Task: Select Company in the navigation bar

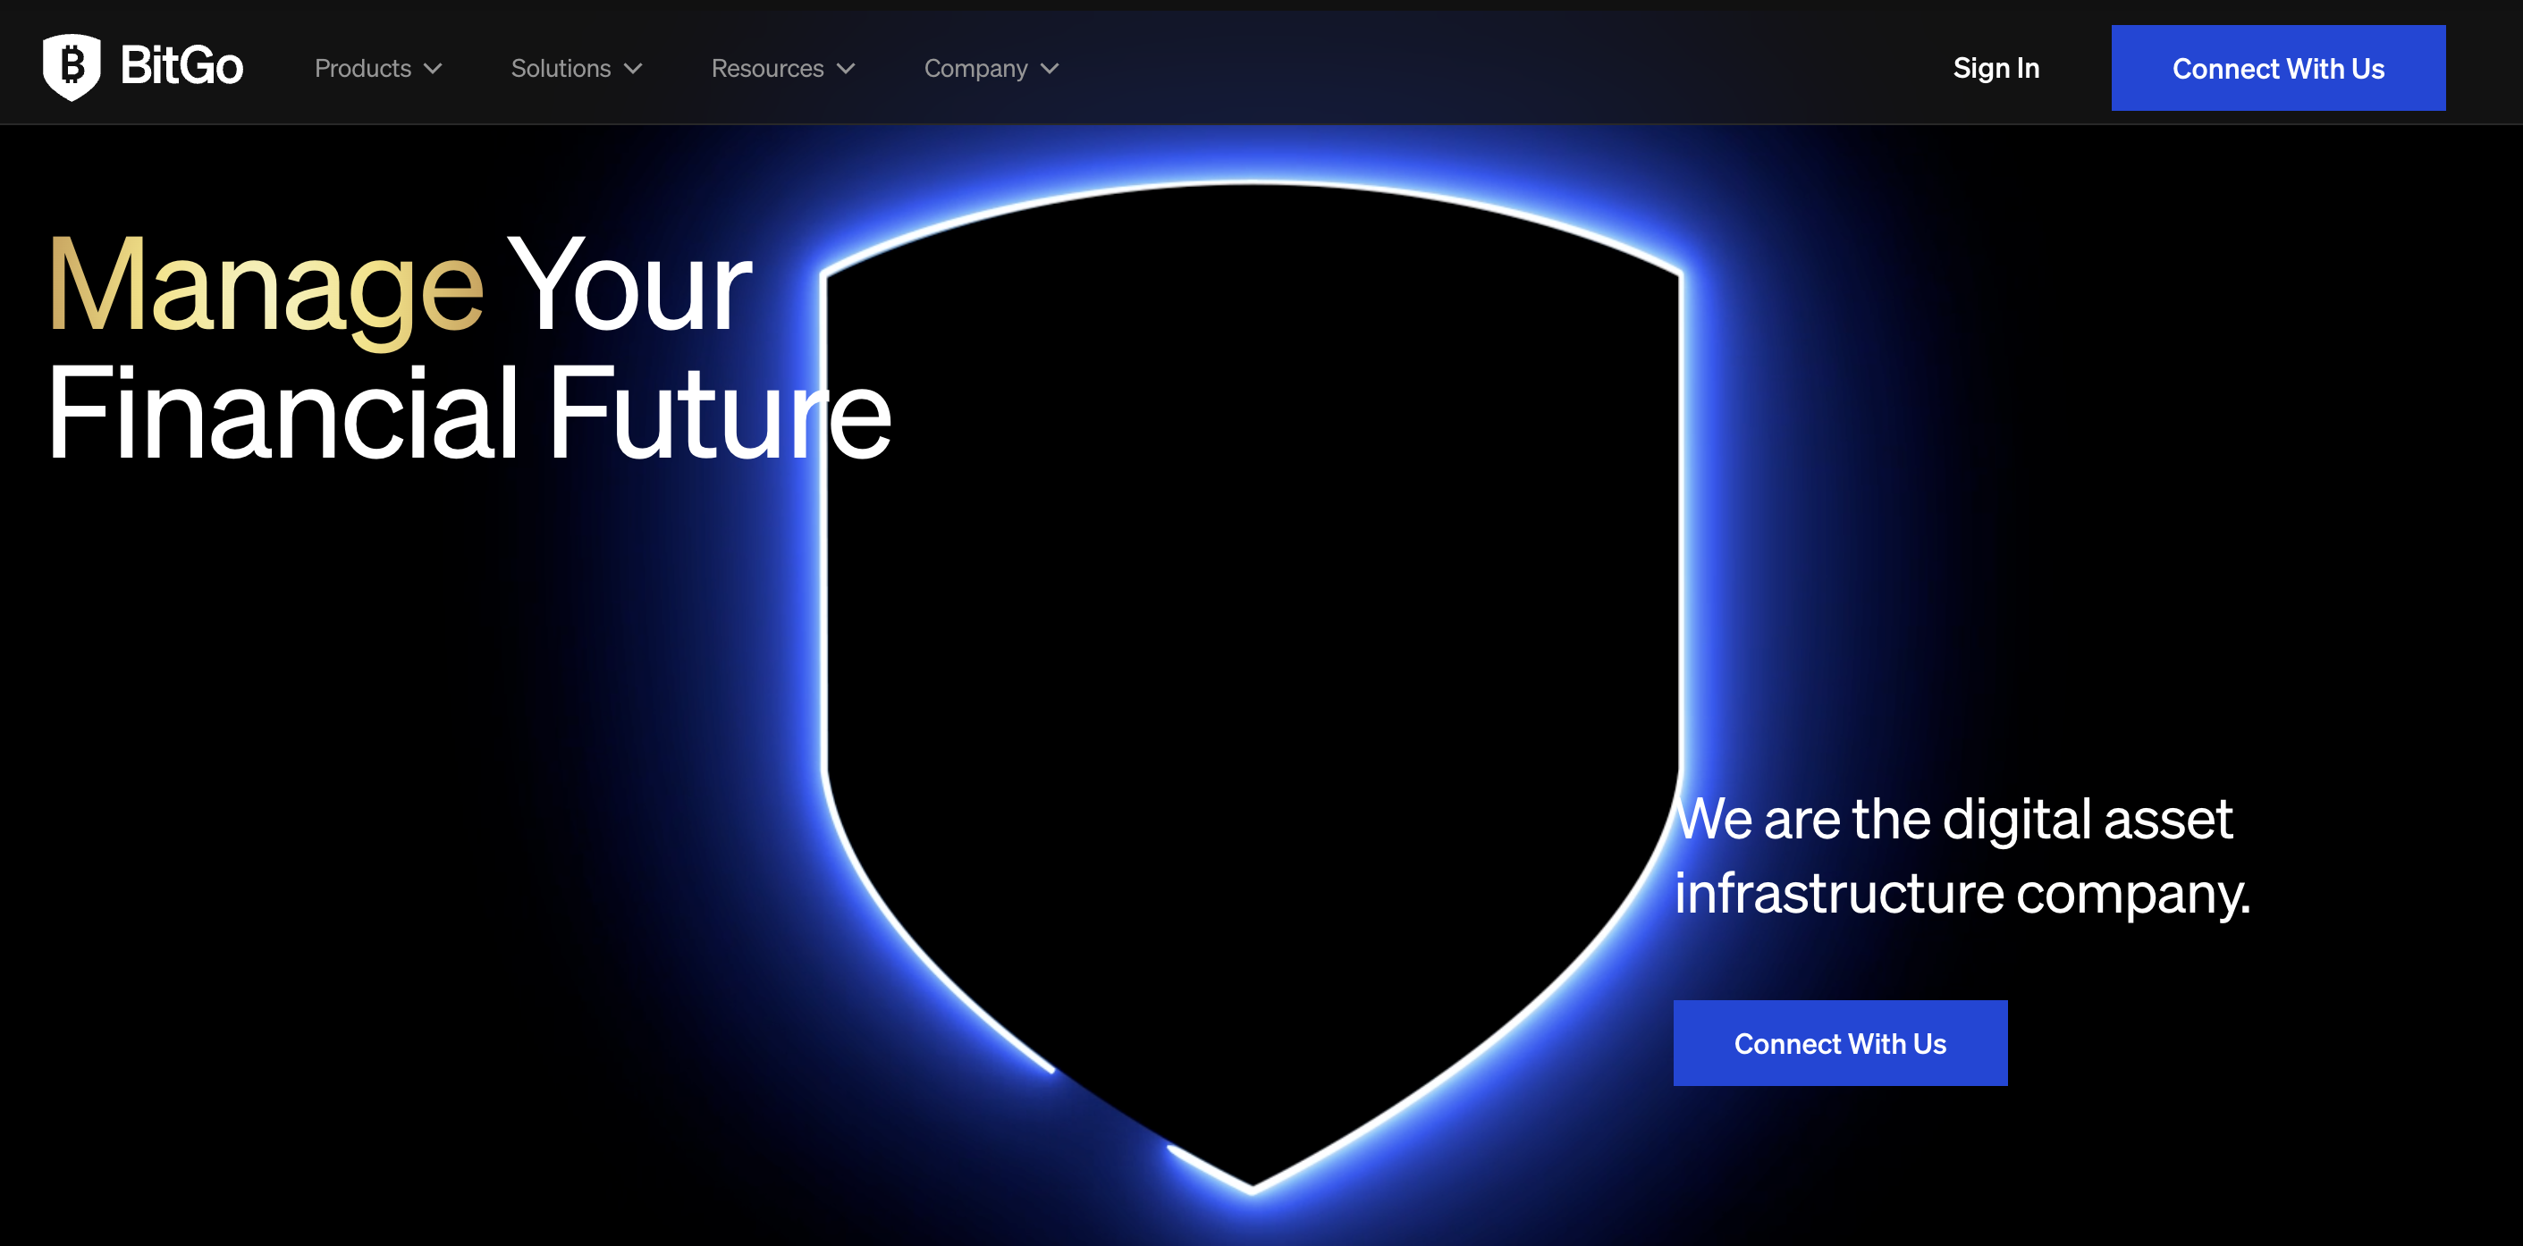Action: tap(975, 69)
